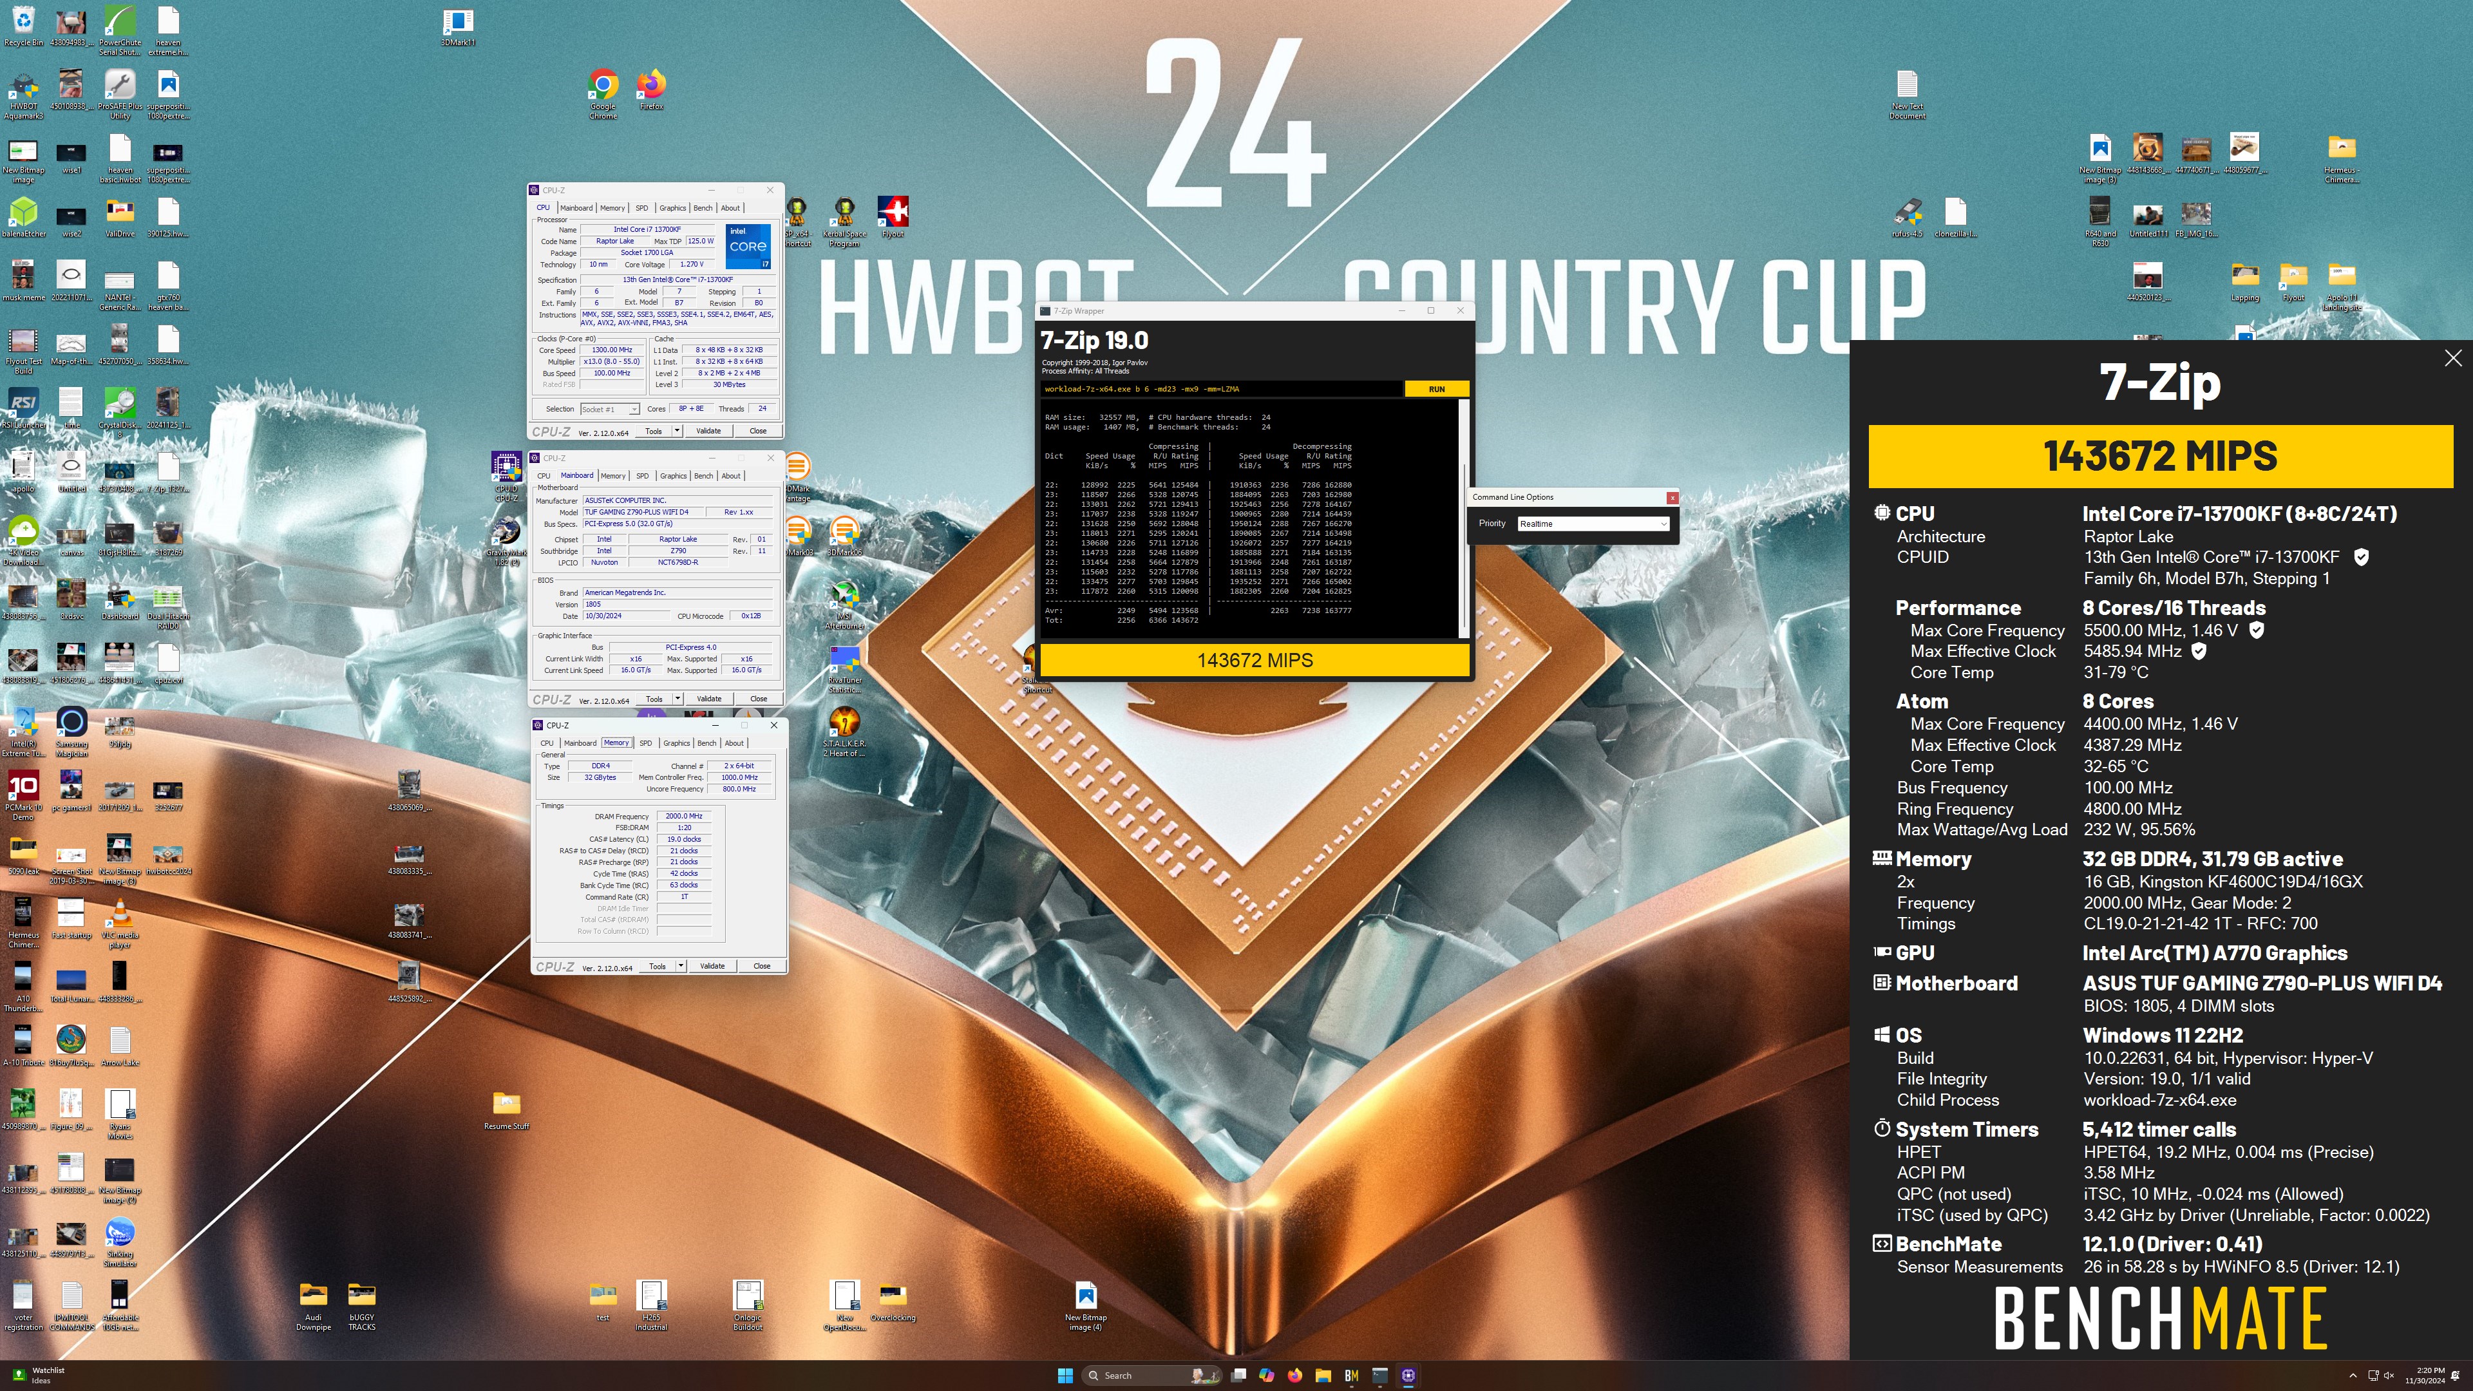Open the Priority dropdown showing Realtime

pos(1594,523)
